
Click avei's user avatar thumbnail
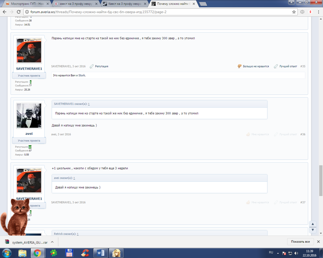coord(29,115)
